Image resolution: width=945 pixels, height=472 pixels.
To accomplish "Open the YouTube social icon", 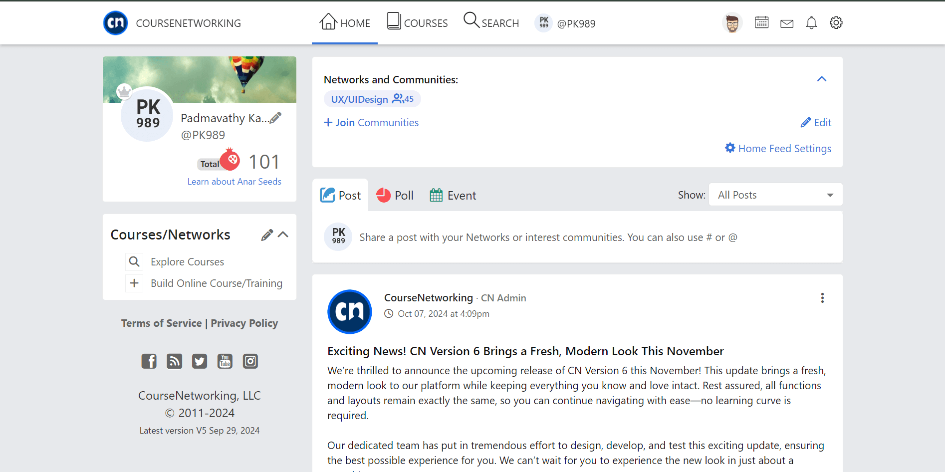I will [x=225, y=361].
